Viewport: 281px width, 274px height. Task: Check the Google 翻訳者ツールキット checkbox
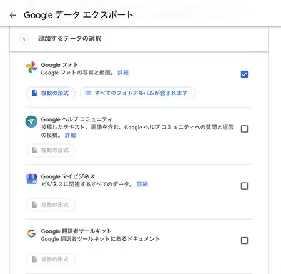(x=244, y=241)
